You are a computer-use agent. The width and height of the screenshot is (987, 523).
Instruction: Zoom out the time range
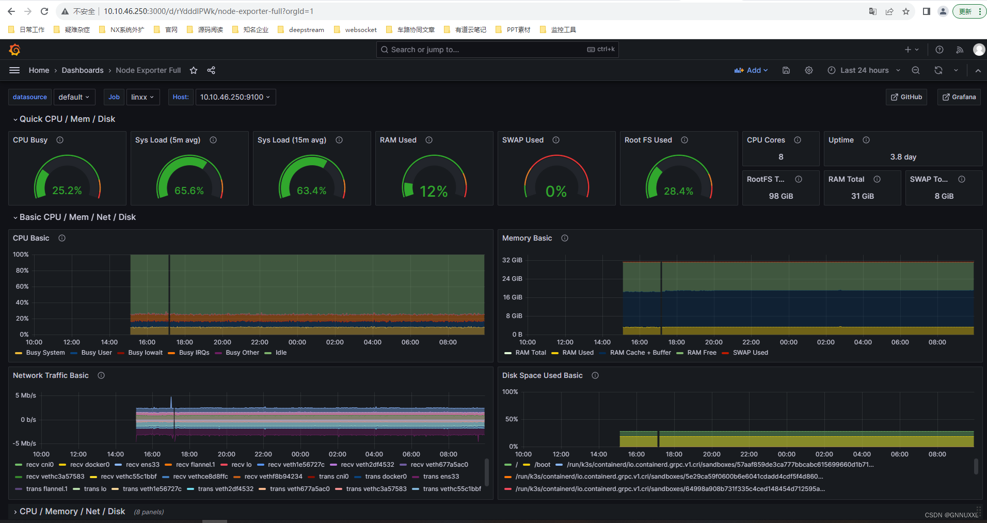tap(916, 70)
